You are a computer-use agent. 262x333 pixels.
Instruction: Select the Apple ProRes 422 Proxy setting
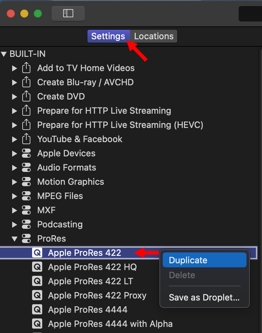[x=97, y=295]
